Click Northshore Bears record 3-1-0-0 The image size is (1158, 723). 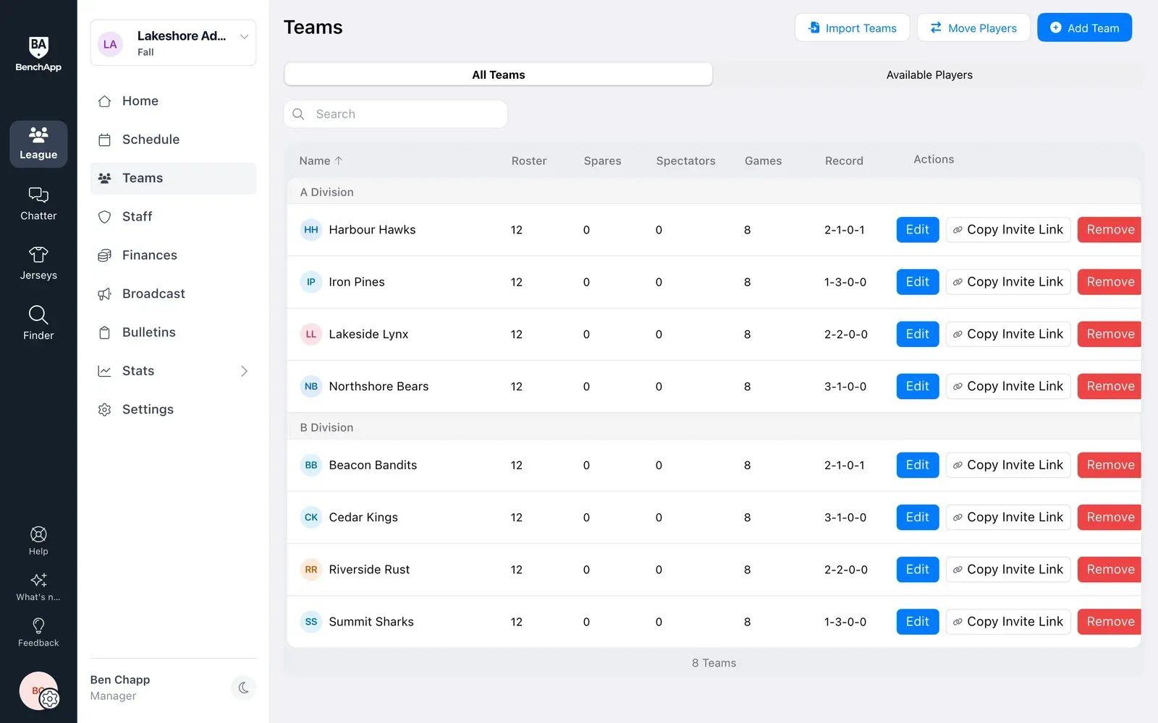pyautogui.click(x=845, y=386)
